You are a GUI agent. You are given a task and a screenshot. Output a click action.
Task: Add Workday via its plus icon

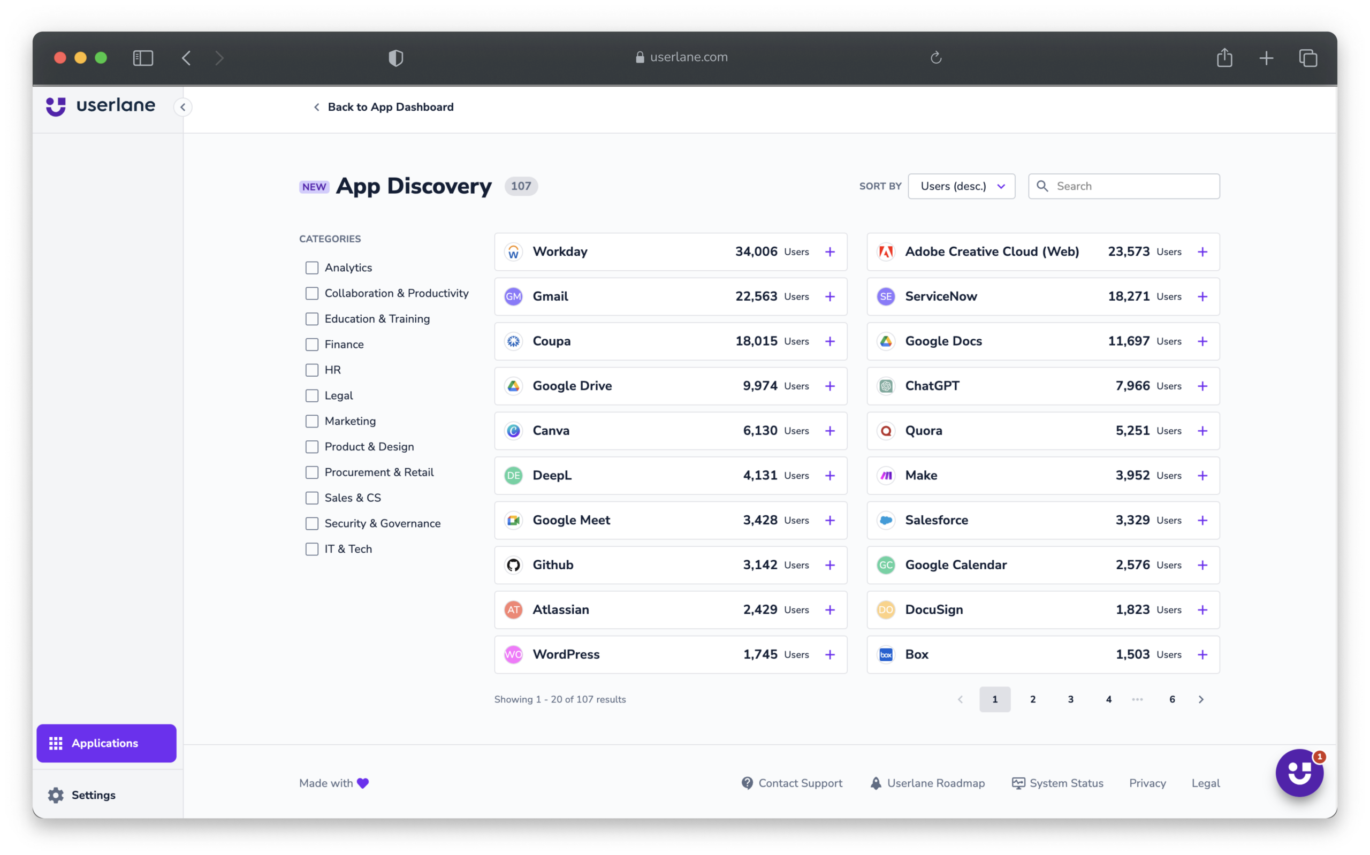[x=829, y=251]
